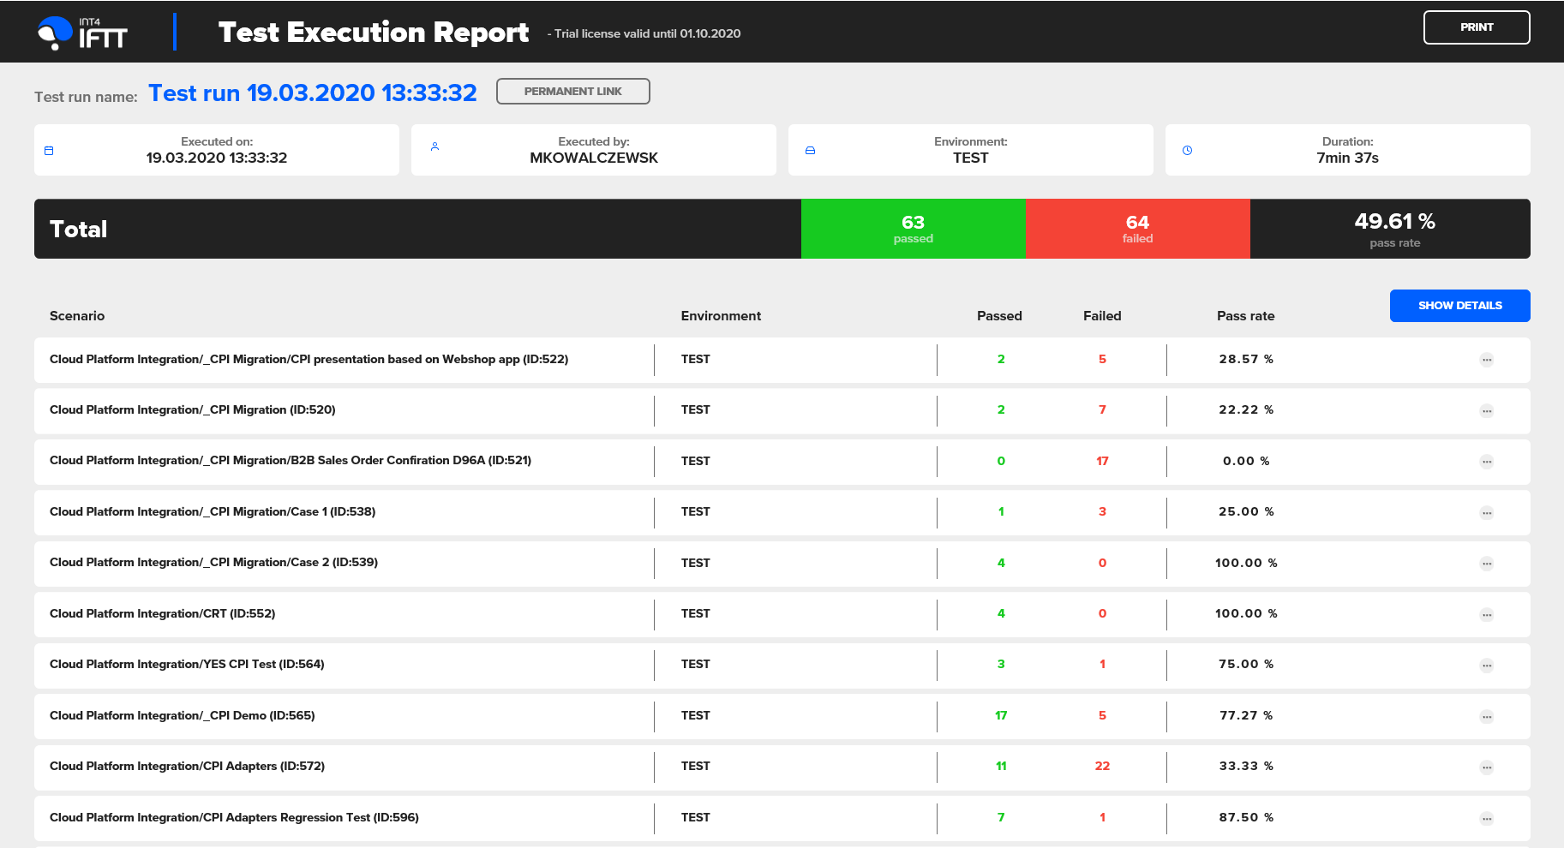Open the test run name link

(312, 93)
